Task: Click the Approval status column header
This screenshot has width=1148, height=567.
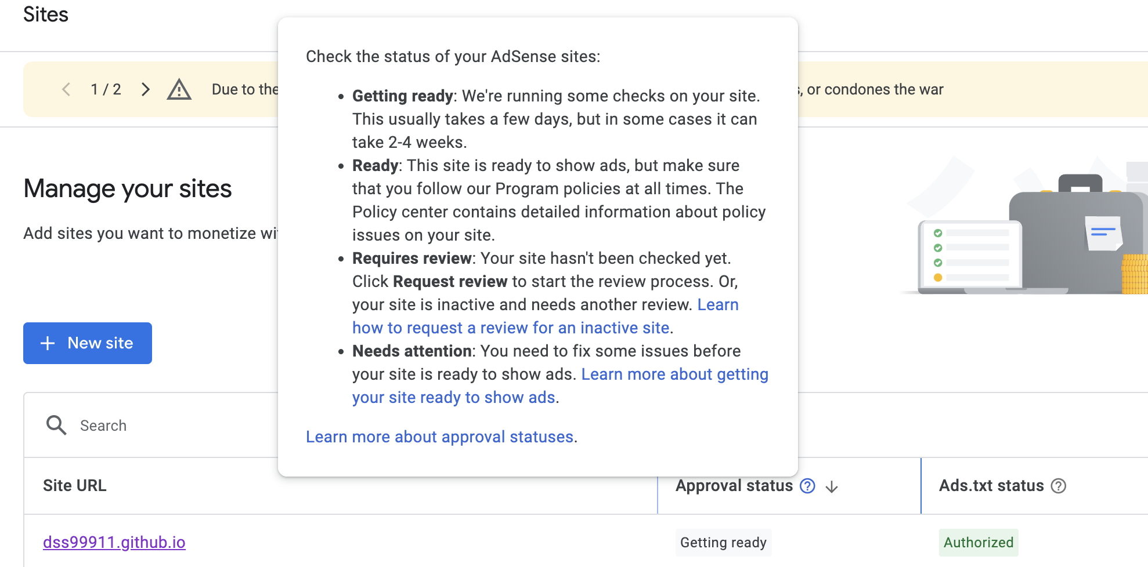Action: point(734,486)
